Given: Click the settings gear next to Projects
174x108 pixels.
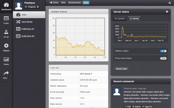Looking at the screenshot, I should [38, 7].
